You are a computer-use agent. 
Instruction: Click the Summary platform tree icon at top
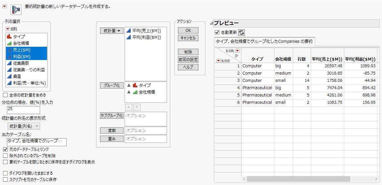coord(16,9)
